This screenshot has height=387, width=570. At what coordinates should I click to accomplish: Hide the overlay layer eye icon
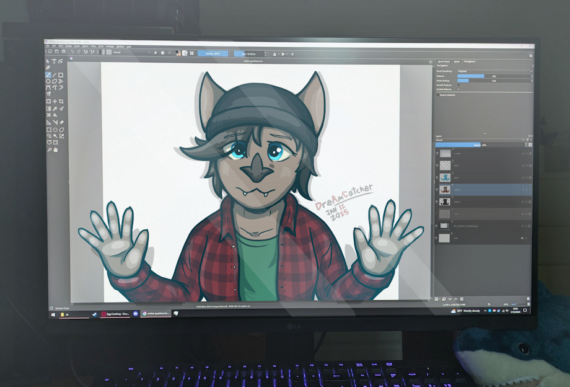tap(437, 153)
